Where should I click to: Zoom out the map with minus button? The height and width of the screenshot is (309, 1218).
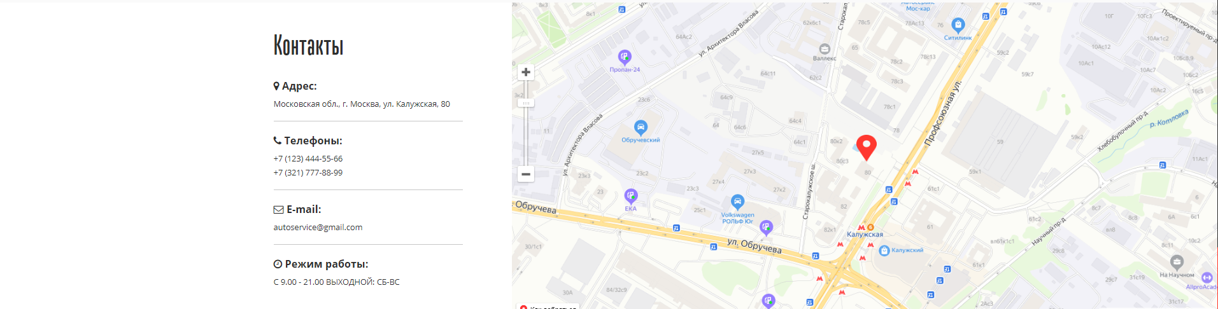526,174
